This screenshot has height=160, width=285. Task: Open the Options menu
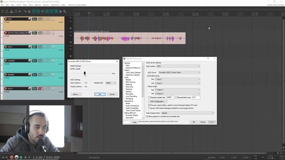(x=37, y=5)
